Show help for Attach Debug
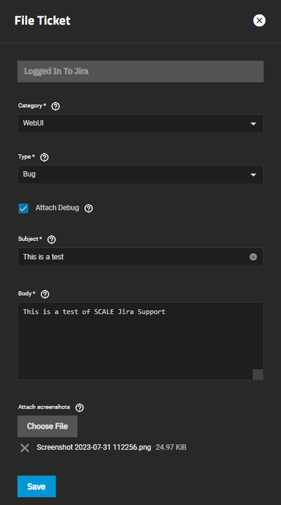The image size is (281, 505). (88, 208)
